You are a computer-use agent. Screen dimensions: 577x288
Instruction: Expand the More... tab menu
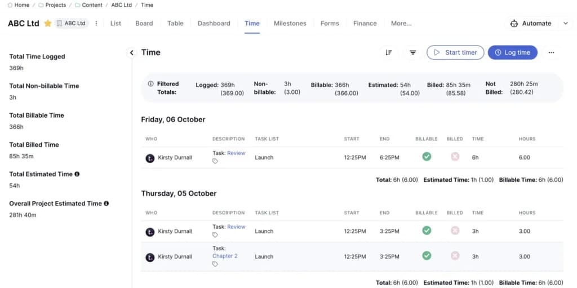[x=401, y=24]
